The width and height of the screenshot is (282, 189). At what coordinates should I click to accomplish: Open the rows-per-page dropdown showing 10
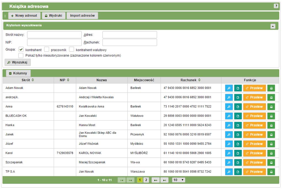pyautogui.click(x=178, y=180)
